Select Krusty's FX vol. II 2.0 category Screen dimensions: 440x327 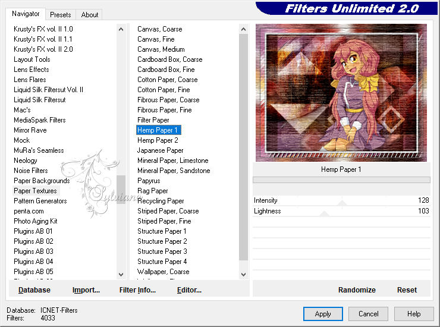pos(43,49)
